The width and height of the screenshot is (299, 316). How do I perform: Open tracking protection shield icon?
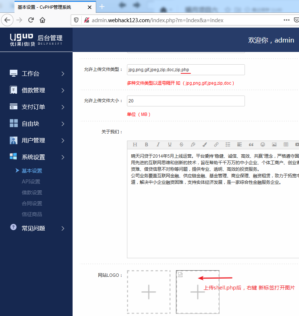(x=76, y=20)
